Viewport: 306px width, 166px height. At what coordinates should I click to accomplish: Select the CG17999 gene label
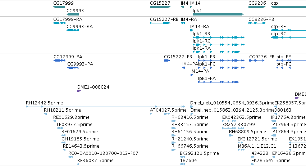(x=63, y=3)
